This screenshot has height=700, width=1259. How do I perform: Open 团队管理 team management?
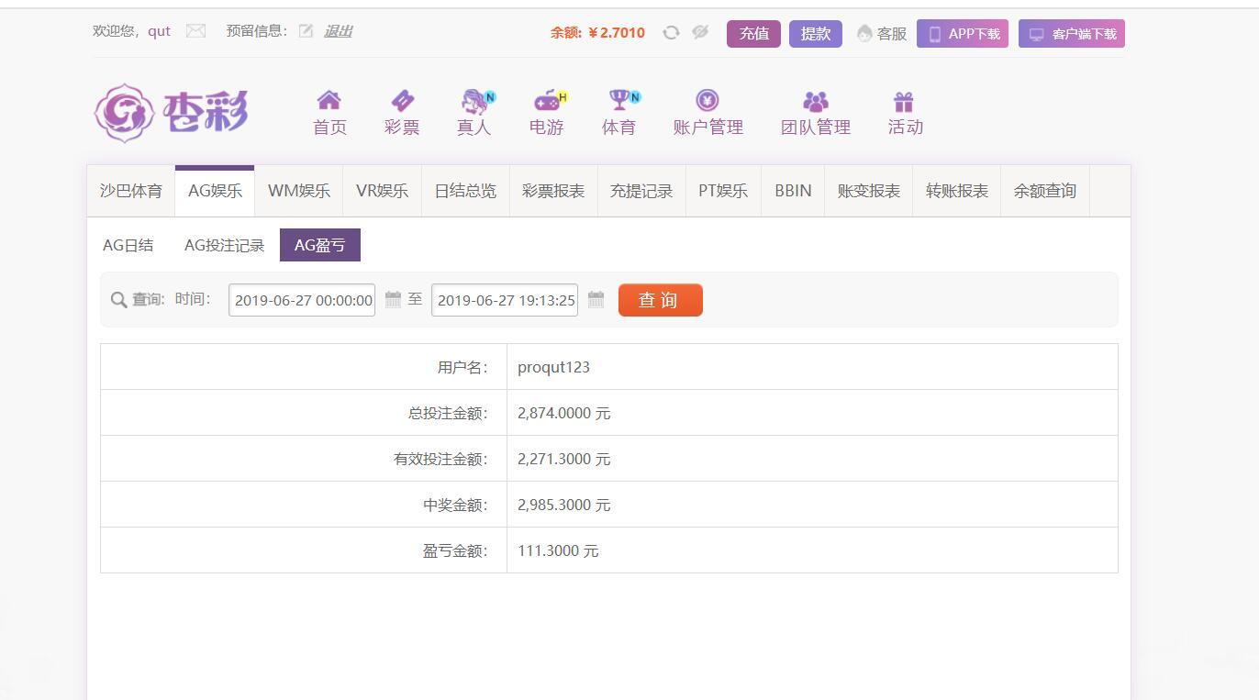815,101
